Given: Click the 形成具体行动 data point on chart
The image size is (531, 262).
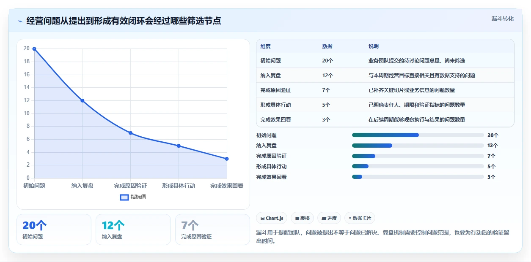Looking at the screenshot, I should tap(179, 146).
